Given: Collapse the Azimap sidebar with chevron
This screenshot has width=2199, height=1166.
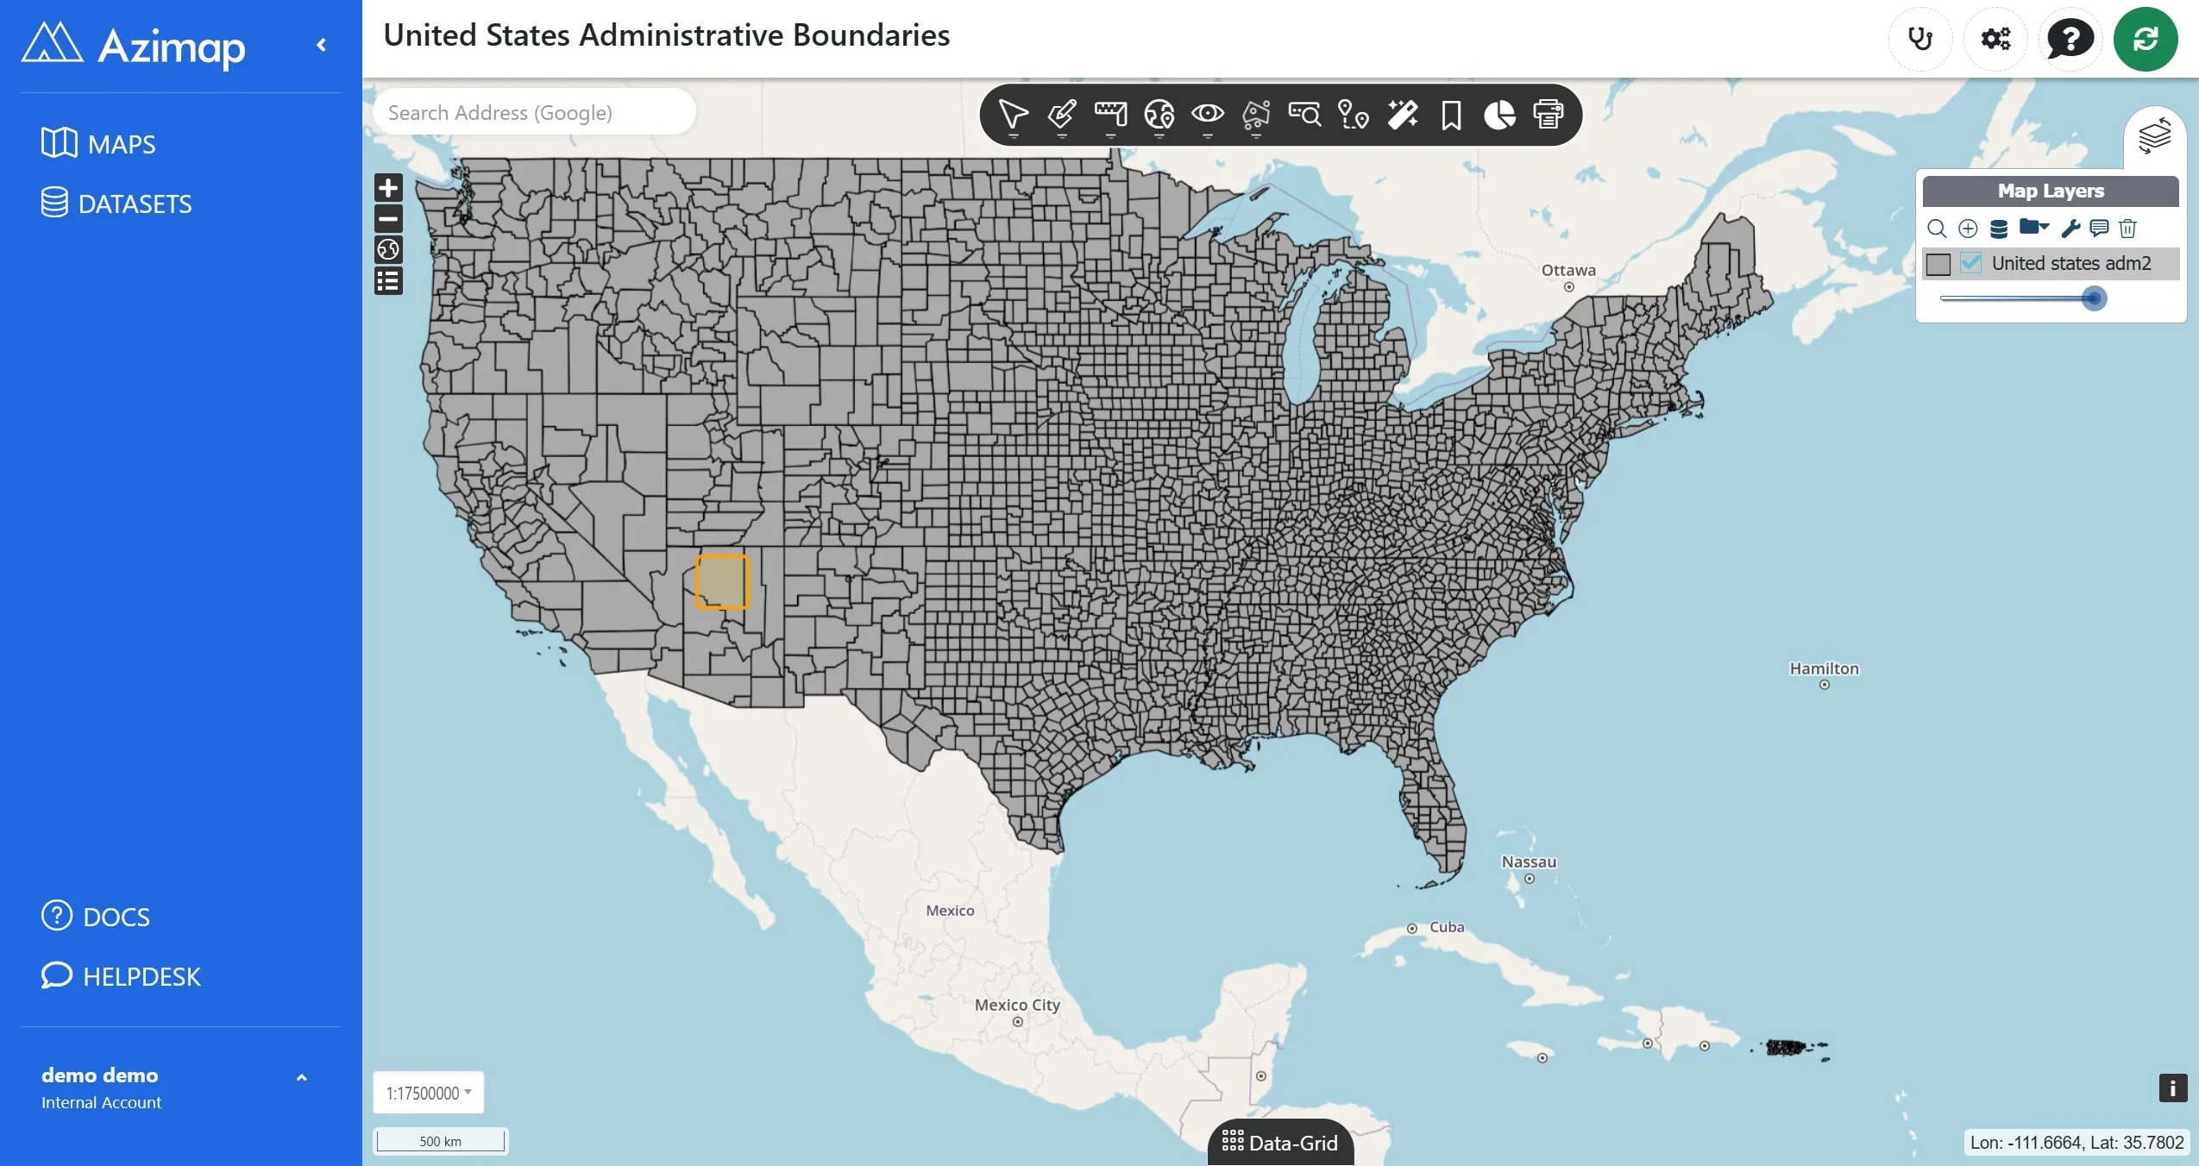Looking at the screenshot, I should (x=322, y=45).
